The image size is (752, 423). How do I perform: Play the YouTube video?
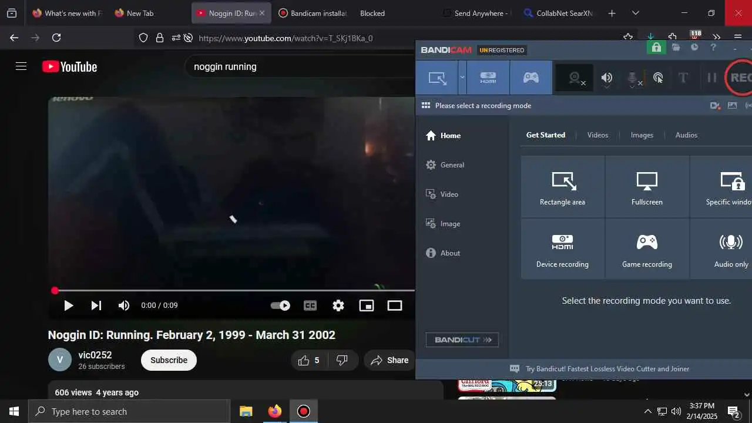68,305
